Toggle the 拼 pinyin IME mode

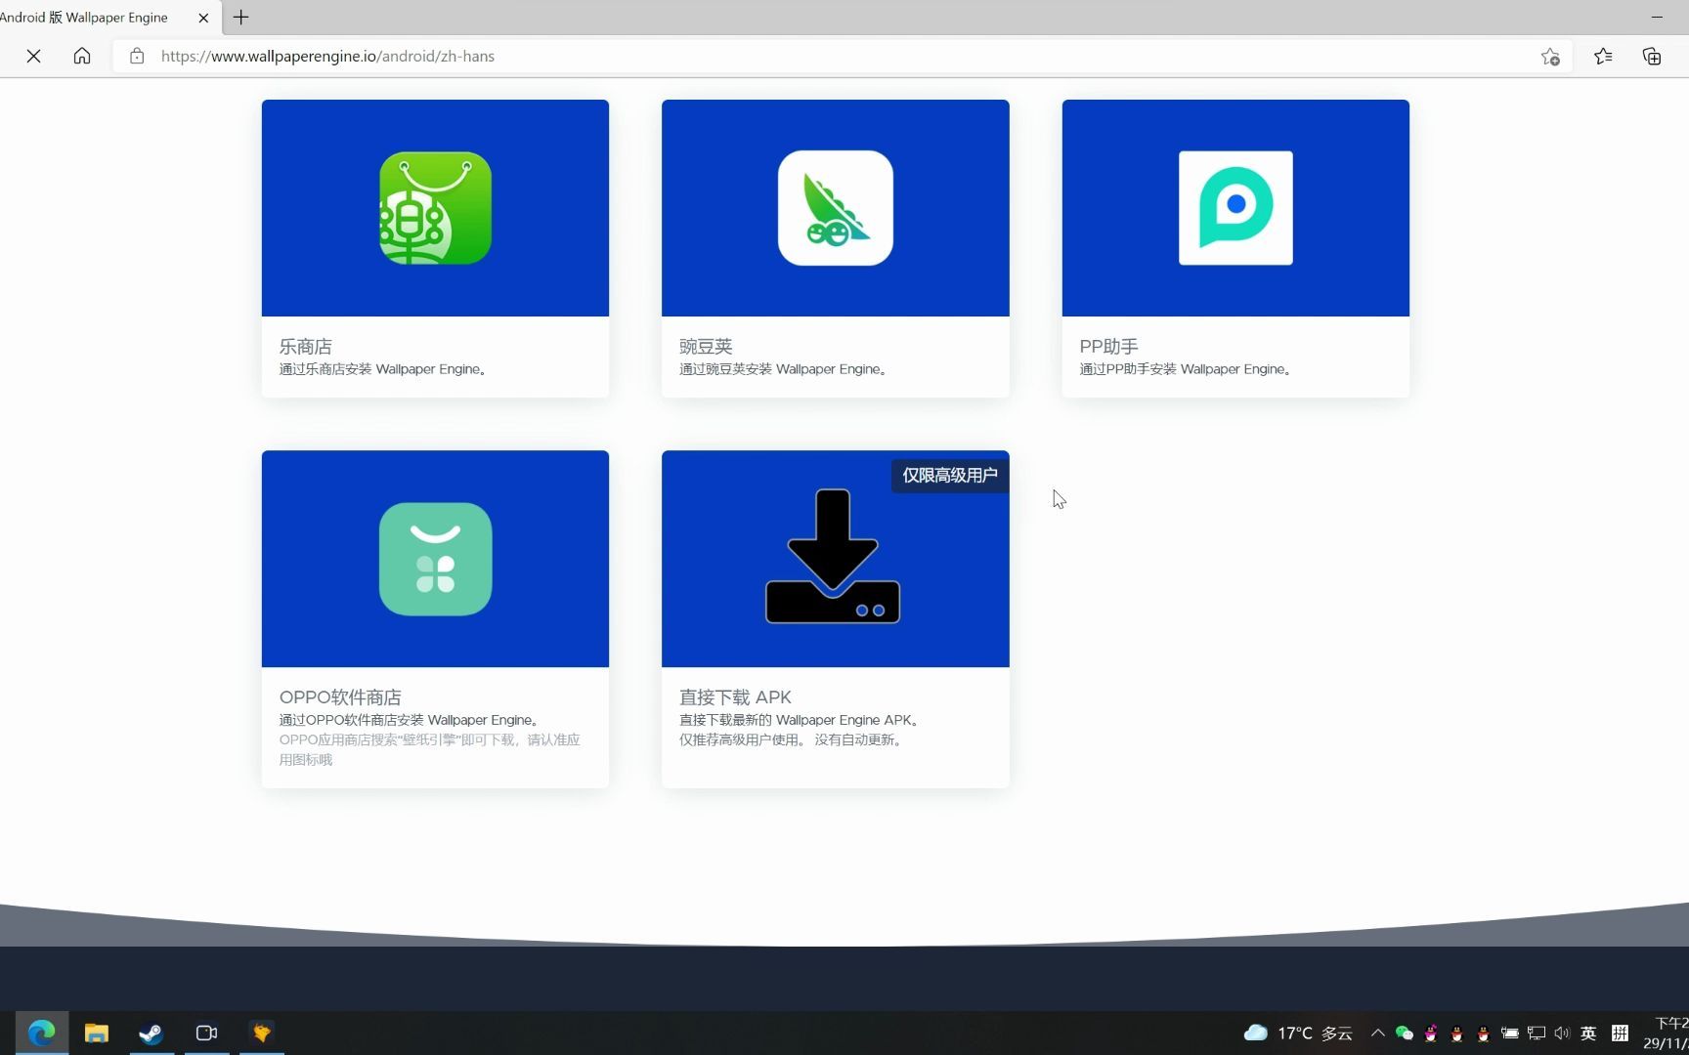point(1620,1033)
